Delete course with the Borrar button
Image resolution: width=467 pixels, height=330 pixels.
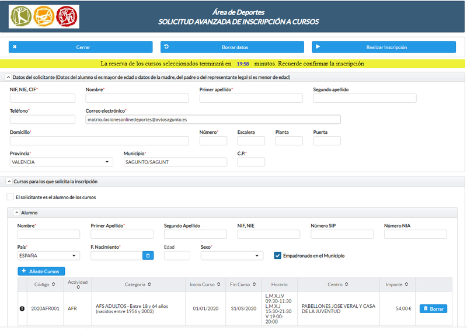(433, 308)
